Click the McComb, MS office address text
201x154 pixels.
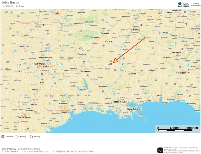74,151
